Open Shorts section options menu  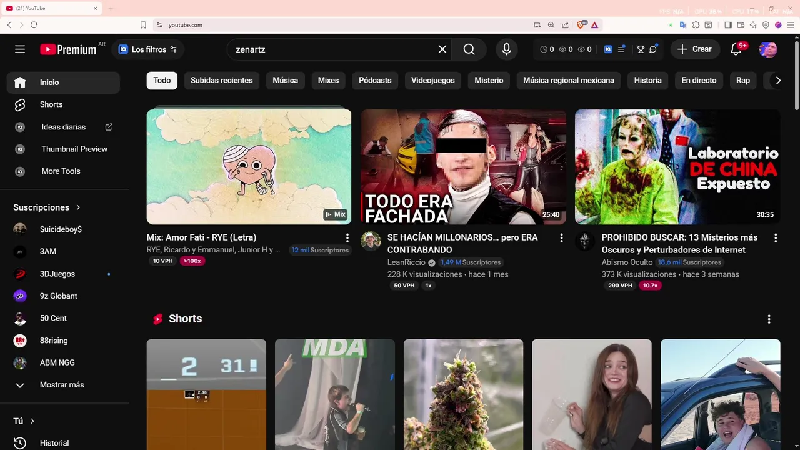[x=769, y=319]
